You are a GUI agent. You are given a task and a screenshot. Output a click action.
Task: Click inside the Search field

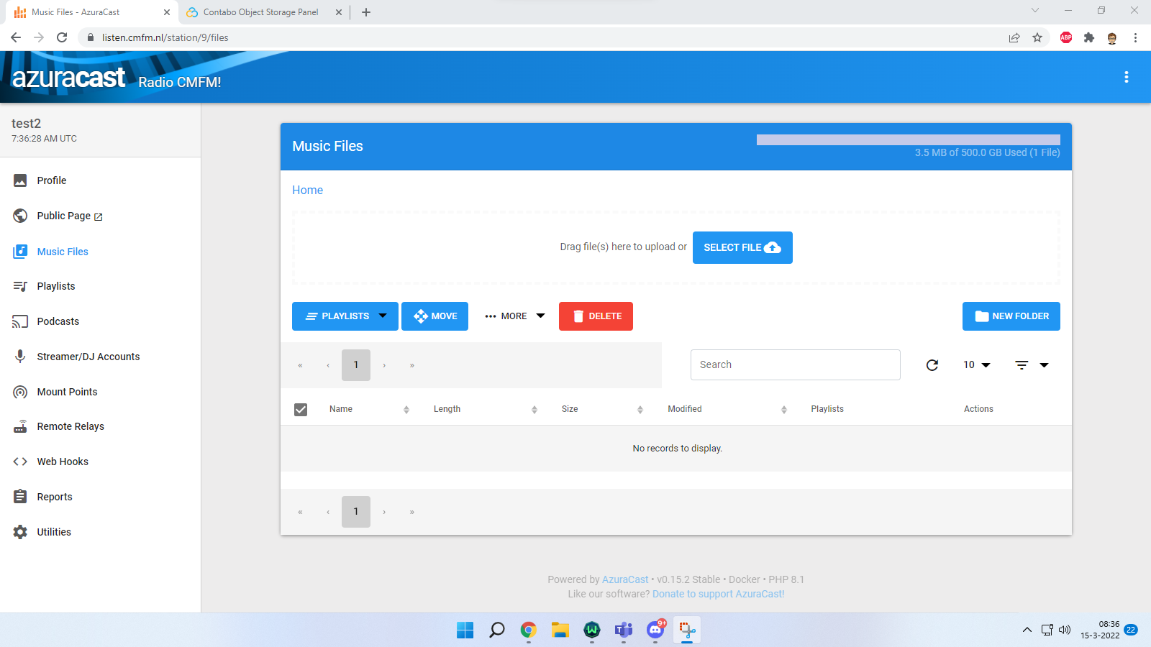(795, 364)
